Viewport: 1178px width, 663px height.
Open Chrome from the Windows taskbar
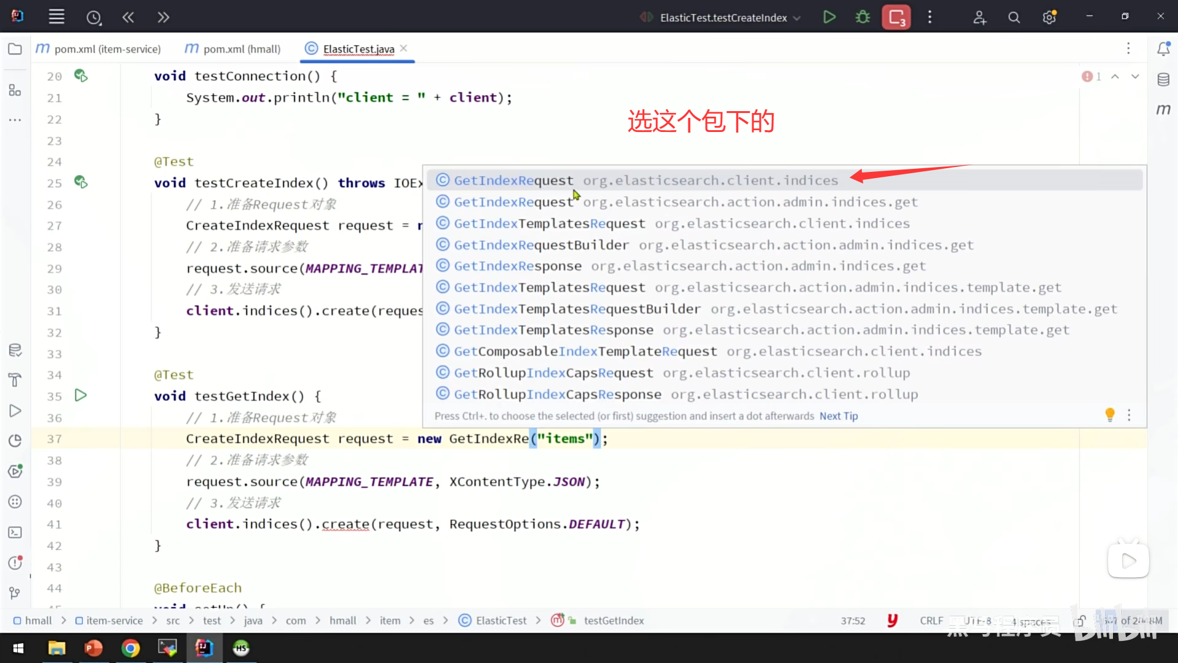pyautogui.click(x=130, y=648)
